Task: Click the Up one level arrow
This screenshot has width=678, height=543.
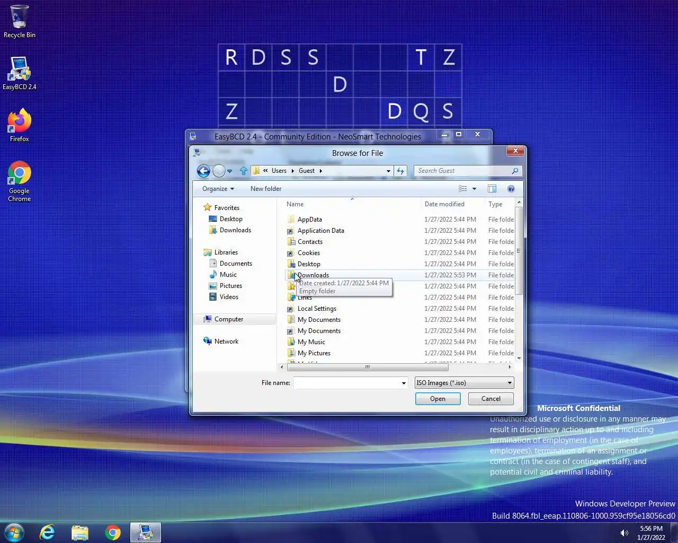Action: click(244, 171)
